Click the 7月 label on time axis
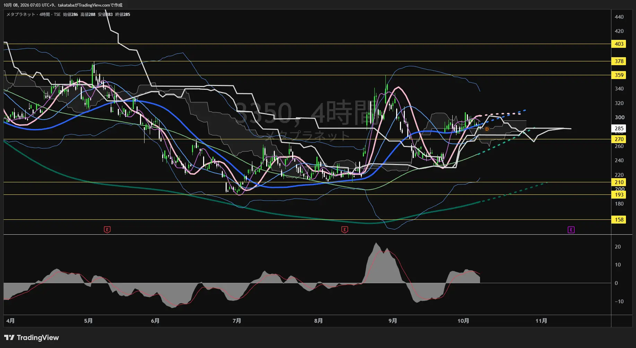This screenshot has height=348, width=636. [x=237, y=321]
